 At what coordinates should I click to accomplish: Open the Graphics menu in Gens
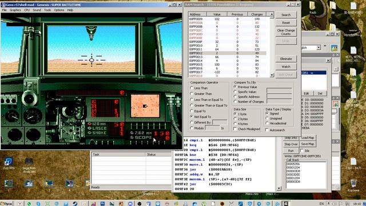coord(15,10)
